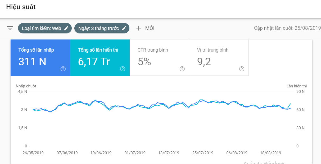
Task: Click pencil icon on Ngày chip
Action: point(124,28)
